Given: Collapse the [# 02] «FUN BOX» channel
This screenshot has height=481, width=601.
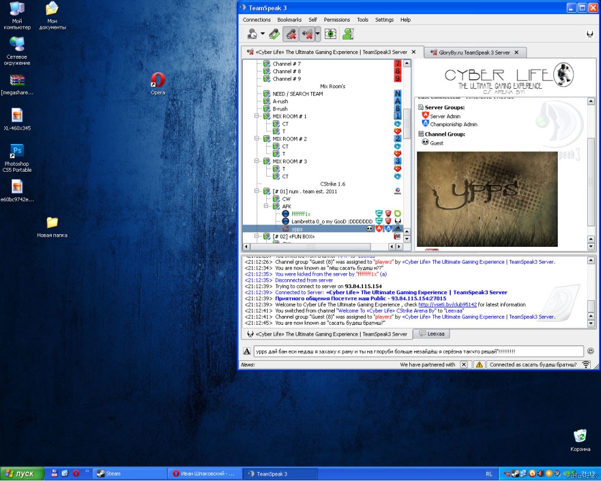Looking at the screenshot, I should point(257,236).
